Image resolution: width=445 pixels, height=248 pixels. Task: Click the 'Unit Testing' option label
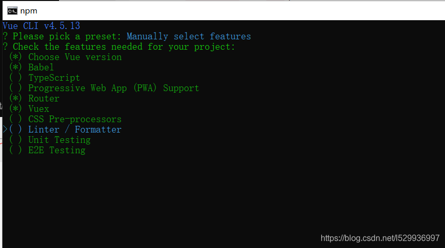[x=59, y=140]
